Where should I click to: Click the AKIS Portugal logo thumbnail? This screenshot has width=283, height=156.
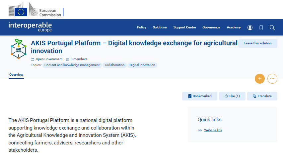pos(19,49)
